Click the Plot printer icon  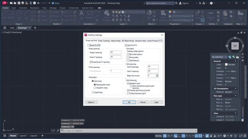[x=34, y=3]
